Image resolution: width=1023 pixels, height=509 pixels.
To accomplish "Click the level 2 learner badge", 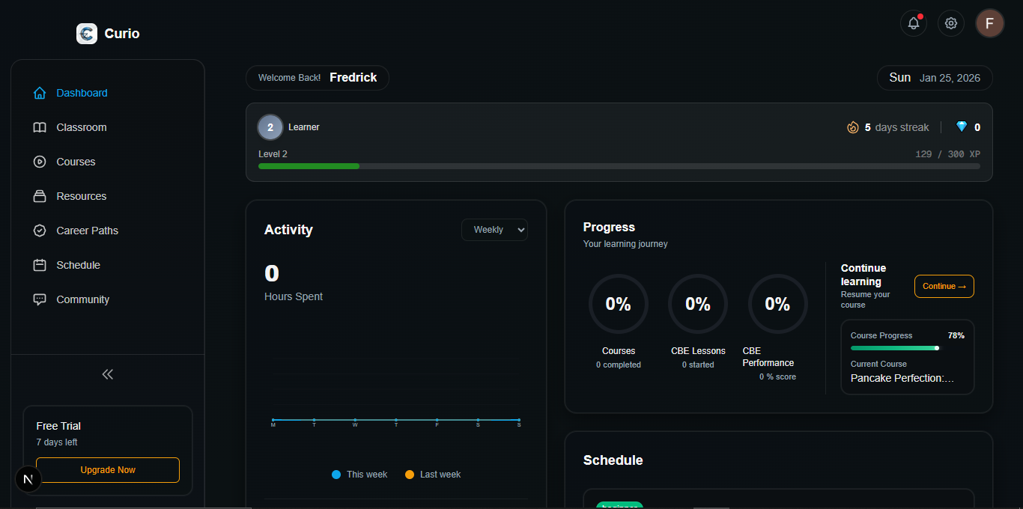I will coord(270,127).
